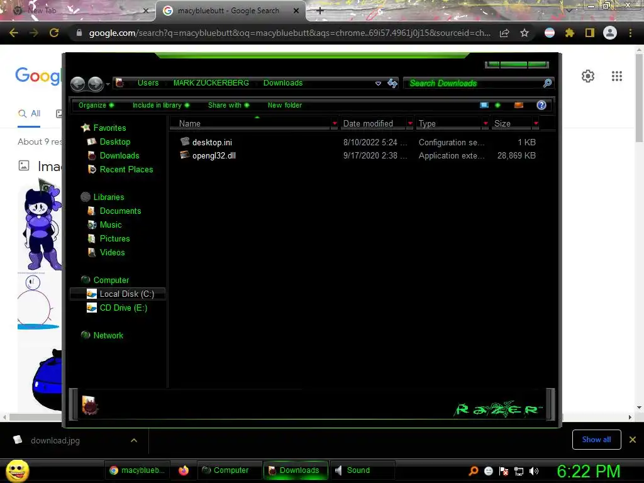Switch to the New Tab Chrome tab
The image size is (644, 483).
(78, 11)
